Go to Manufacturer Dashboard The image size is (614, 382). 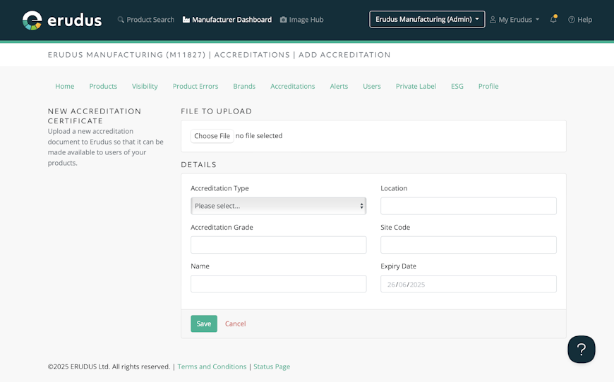pos(227,20)
